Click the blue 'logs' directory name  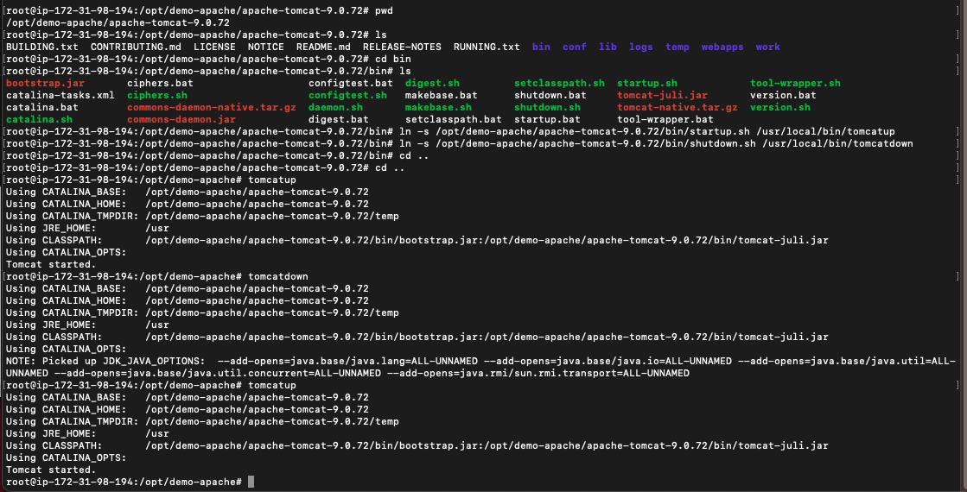click(640, 47)
